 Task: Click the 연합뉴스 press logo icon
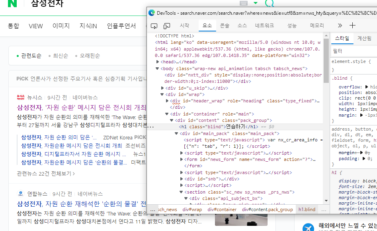tap(21, 194)
